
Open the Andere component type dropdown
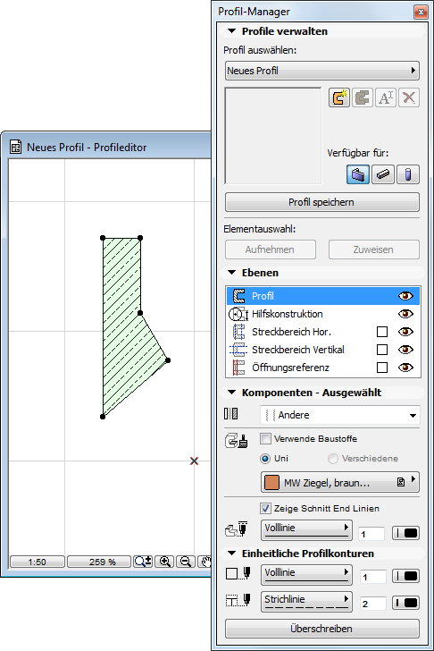(x=340, y=415)
